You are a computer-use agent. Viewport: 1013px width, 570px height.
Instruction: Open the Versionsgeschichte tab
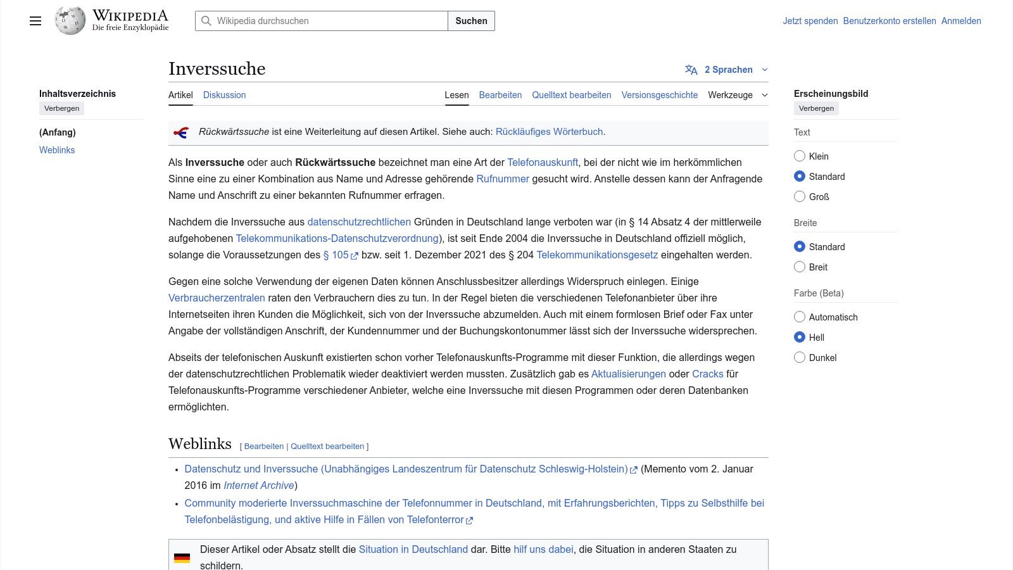[x=660, y=95]
